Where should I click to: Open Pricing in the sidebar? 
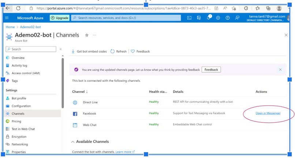(x=16, y=121)
